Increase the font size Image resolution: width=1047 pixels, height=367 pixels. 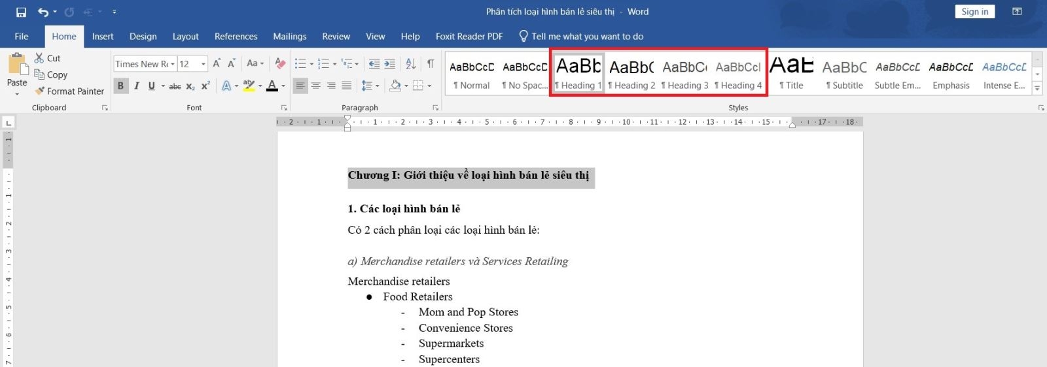[x=217, y=63]
